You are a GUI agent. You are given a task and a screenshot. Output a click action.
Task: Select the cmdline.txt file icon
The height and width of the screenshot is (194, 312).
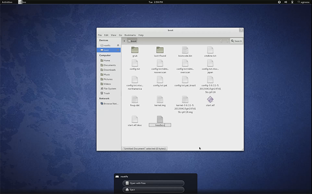tap(210, 50)
